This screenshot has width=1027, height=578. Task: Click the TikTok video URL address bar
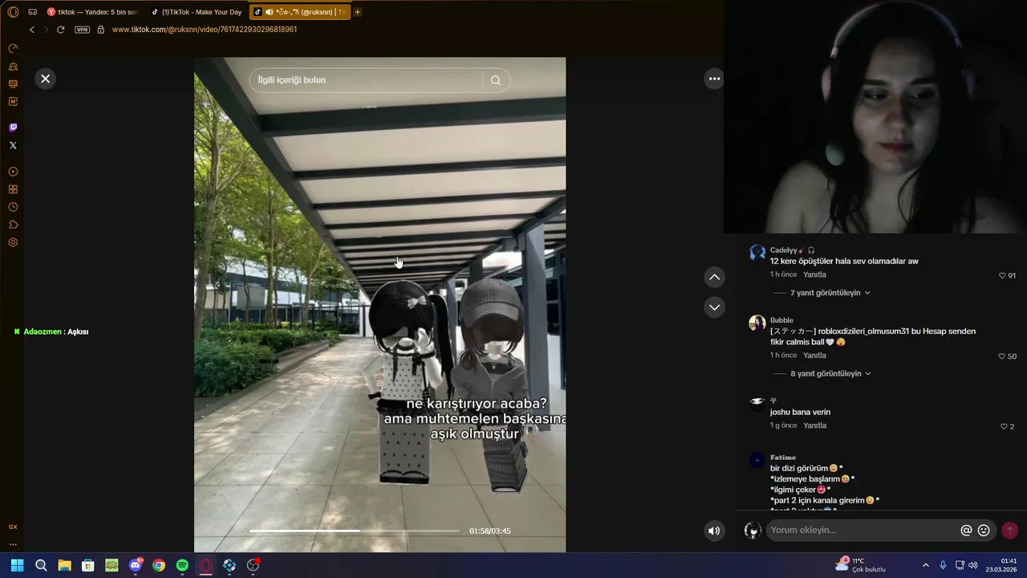pyautogui.click(x=205, y=30)
